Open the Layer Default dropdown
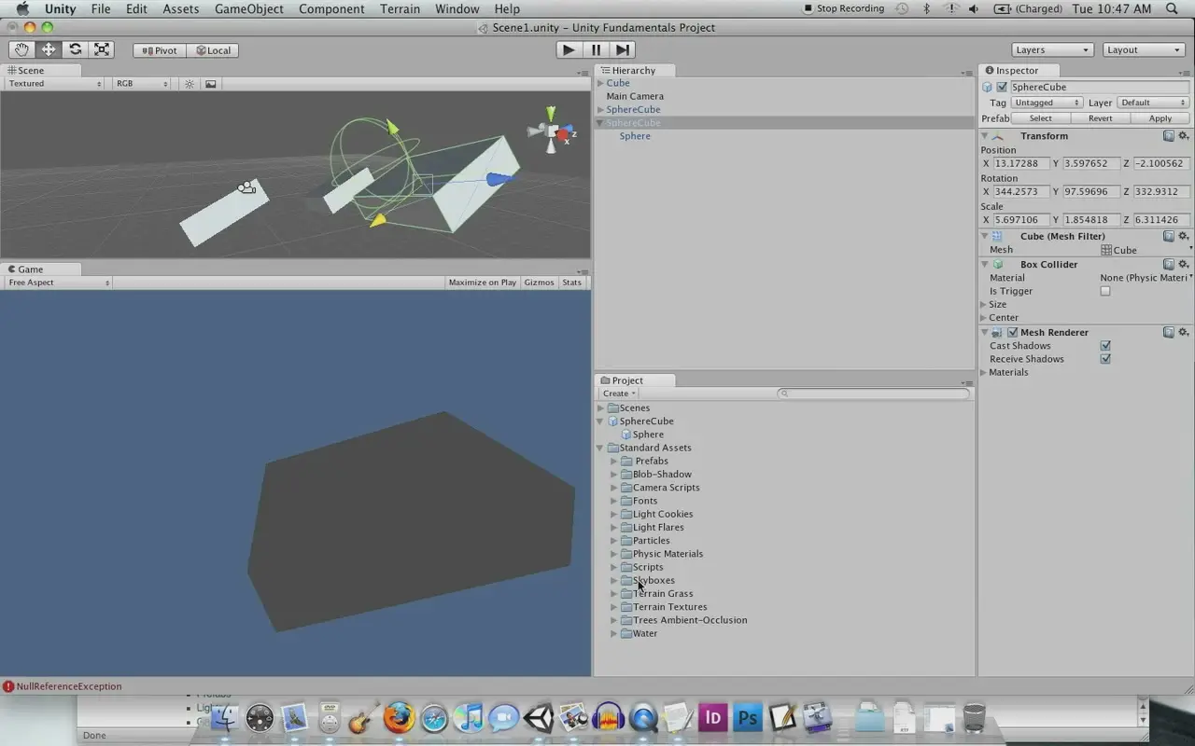 click(x=1153, y=103)
